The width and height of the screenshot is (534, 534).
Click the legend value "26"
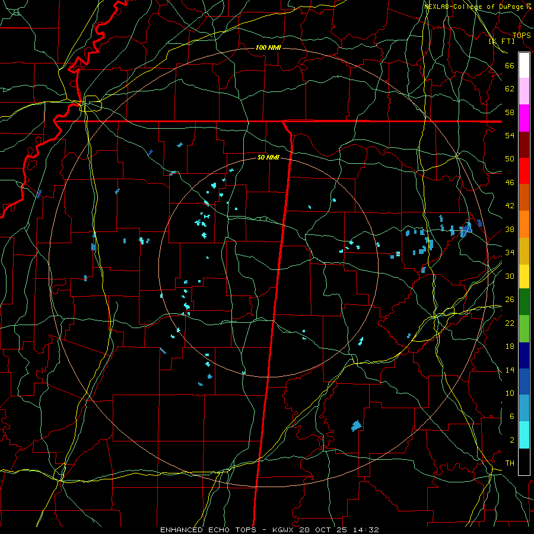510,300
